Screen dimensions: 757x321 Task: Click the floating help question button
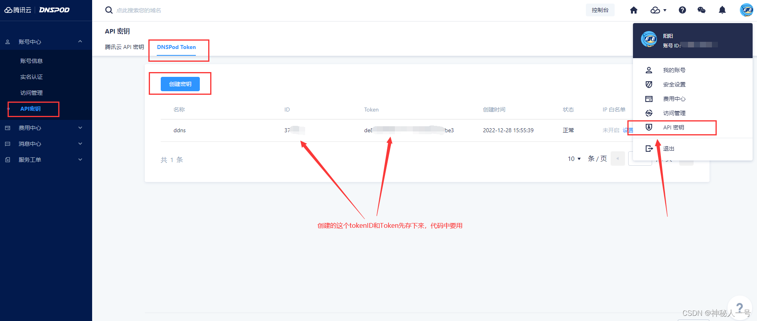(740, 307)
